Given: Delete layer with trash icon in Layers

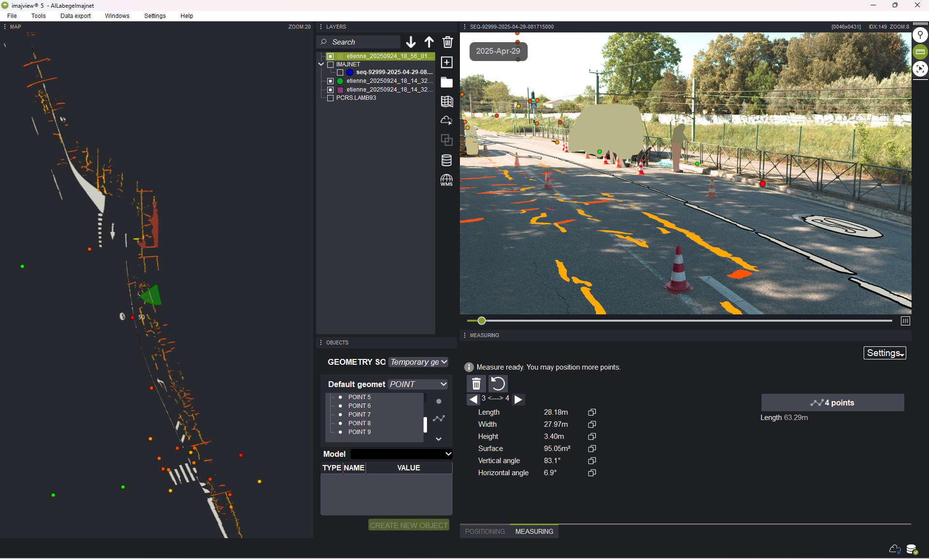Looking at the screenshot, I should click(x=447, y=42).
